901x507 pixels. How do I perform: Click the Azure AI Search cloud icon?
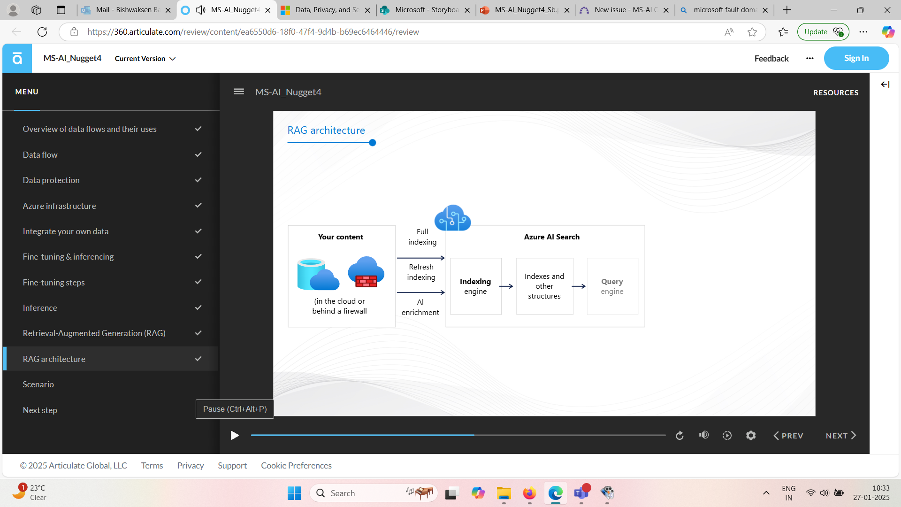coord(452,218)
